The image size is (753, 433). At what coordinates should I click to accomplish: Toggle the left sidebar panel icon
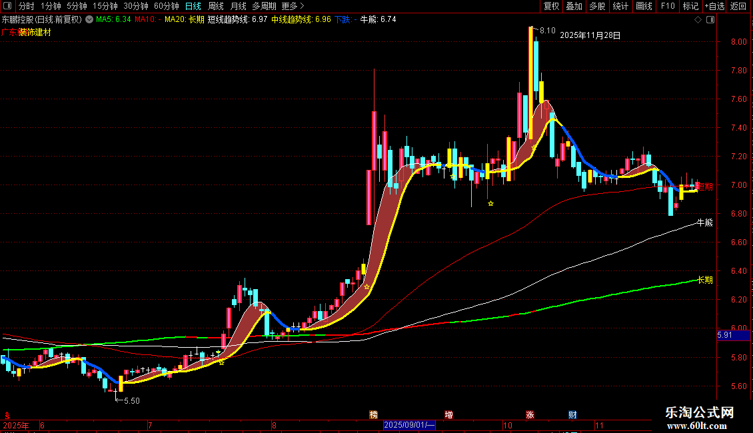point(7,6)
